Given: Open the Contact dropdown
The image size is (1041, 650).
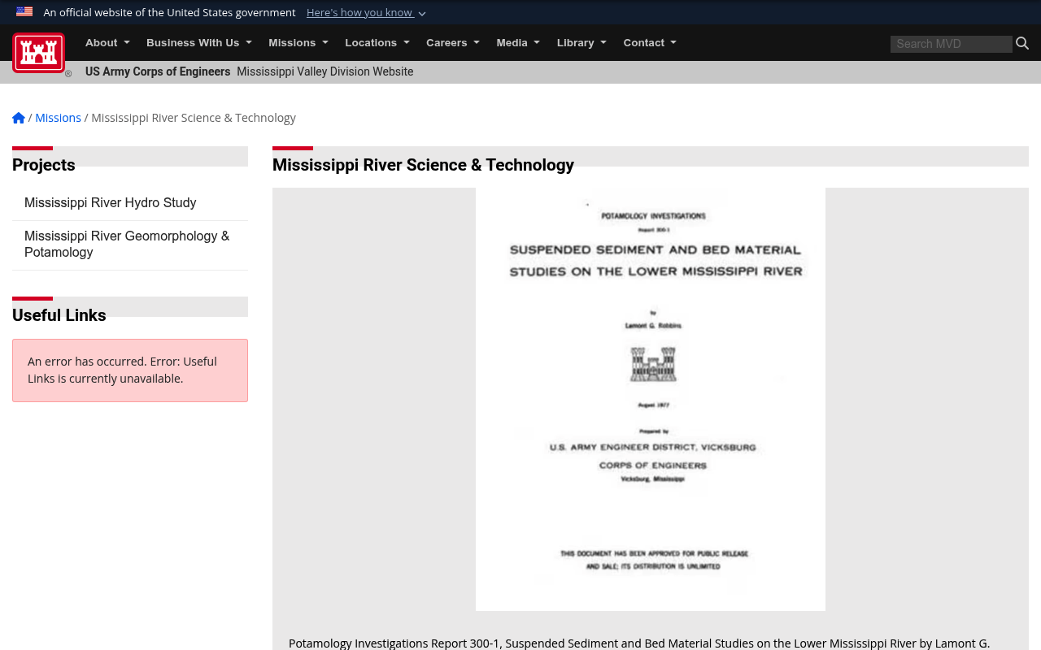Looking at the screenshot, I should [650, 42].
